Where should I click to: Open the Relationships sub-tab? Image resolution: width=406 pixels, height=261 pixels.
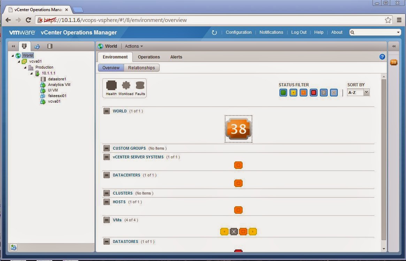point(141,68)
